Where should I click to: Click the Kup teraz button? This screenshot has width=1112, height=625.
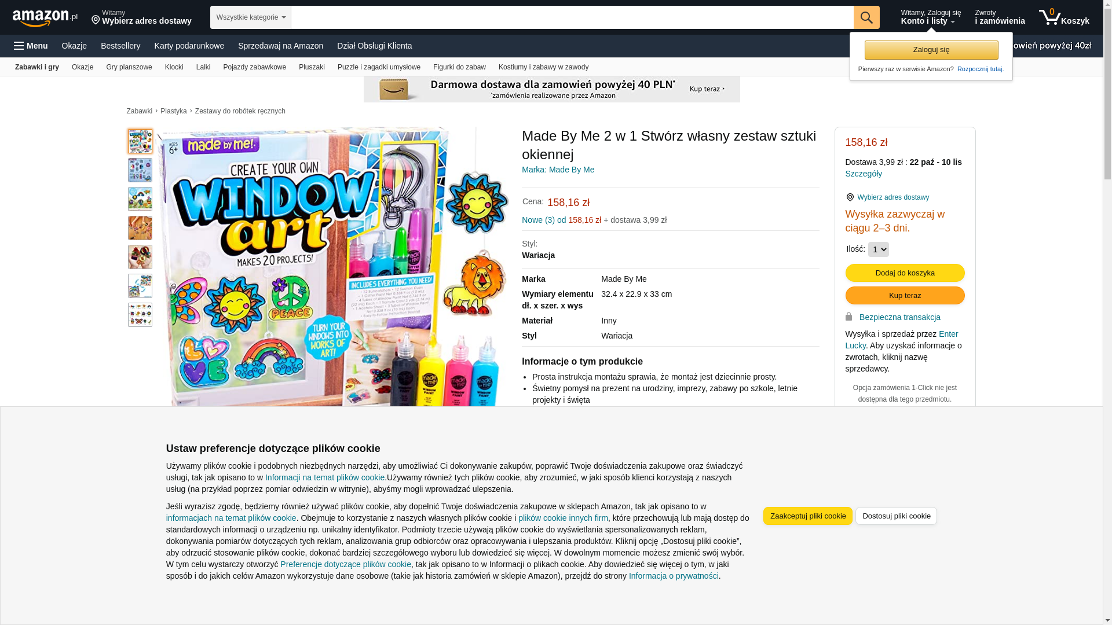[x=905, y=296]
